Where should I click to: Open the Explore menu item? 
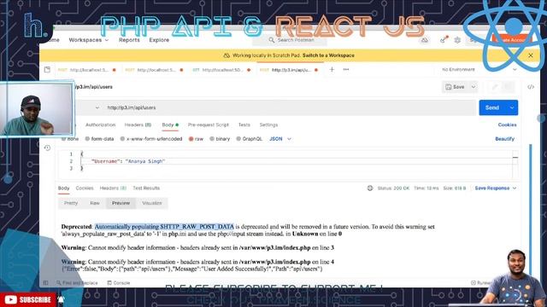(x=159, y=40)
